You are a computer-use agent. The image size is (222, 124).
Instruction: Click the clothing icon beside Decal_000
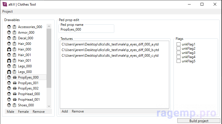[x=14, y=38]
